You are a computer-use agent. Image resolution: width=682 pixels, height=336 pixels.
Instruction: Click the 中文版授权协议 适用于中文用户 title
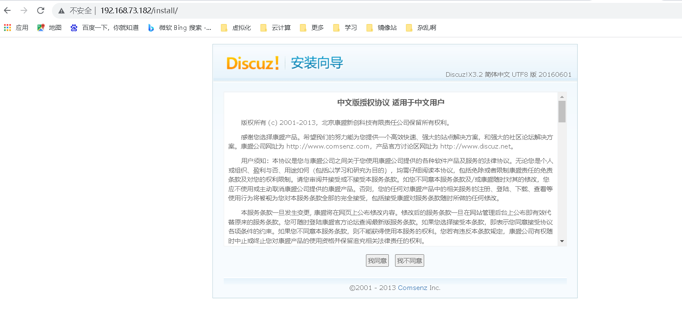391,102
